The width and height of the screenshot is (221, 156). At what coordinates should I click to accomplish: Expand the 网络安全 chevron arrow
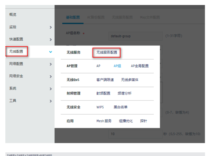(51, 77)
